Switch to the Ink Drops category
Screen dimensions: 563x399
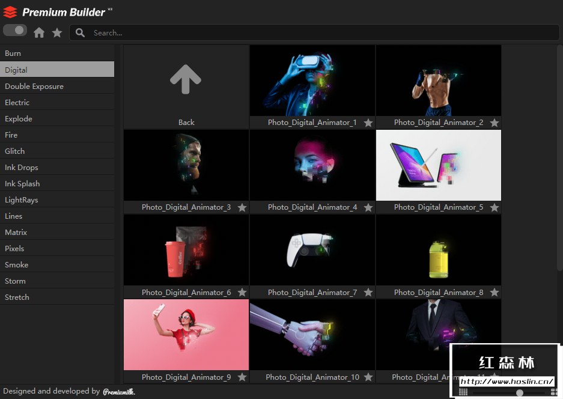[57, 168]
